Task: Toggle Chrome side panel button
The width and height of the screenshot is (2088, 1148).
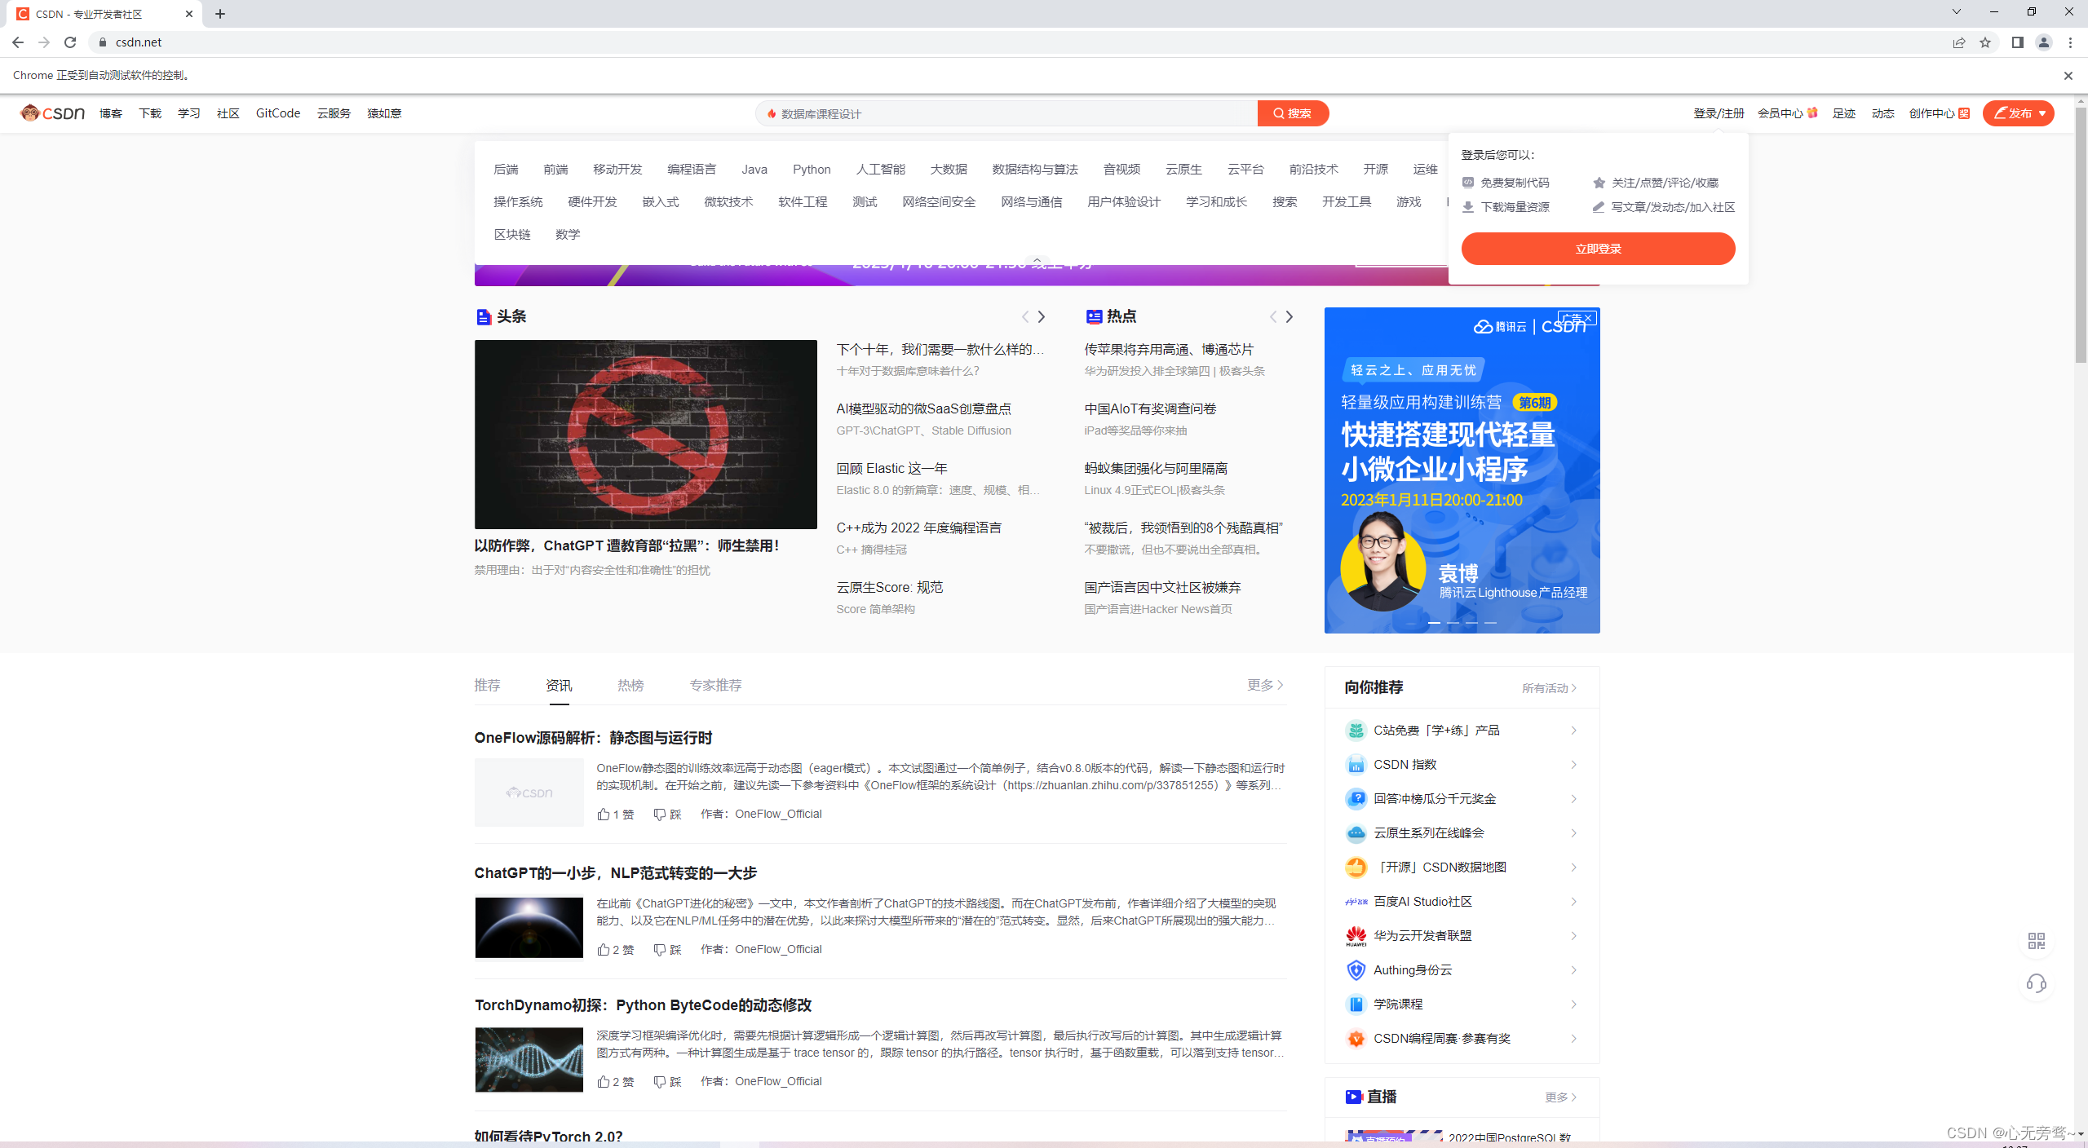Action: point(2017,42)
